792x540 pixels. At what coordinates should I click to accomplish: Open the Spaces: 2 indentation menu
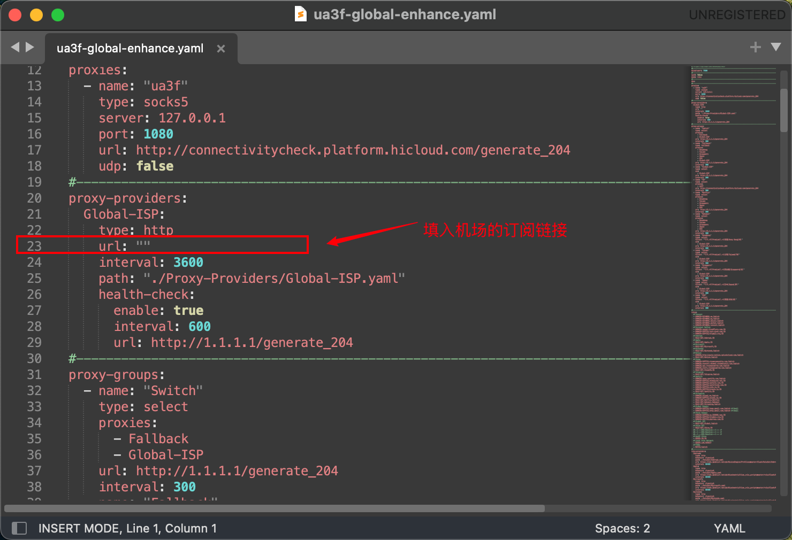pyautogui.click(x=622, y=528)
